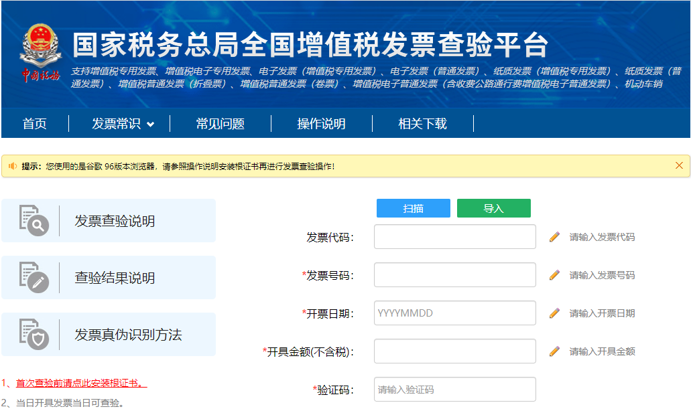Open the 操作说明 menu item
This screenshot has height=415, width=691.
pos(321,124)
